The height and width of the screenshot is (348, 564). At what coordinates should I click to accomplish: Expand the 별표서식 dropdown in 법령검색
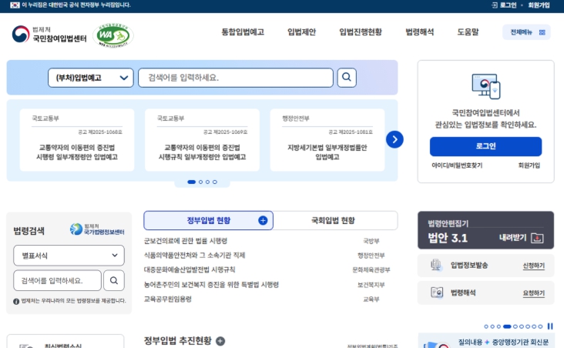point(69,256)
